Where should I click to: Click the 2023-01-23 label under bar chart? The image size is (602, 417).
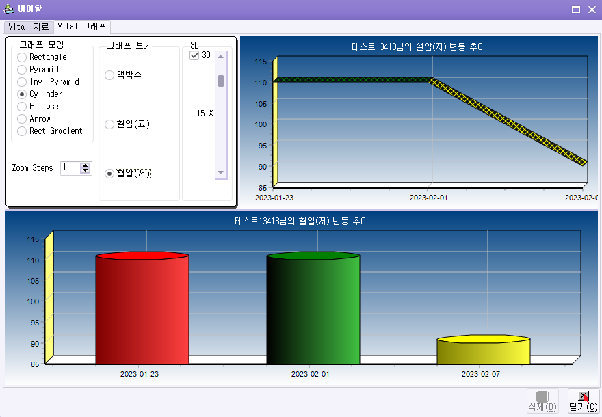[x=140, y=374]
